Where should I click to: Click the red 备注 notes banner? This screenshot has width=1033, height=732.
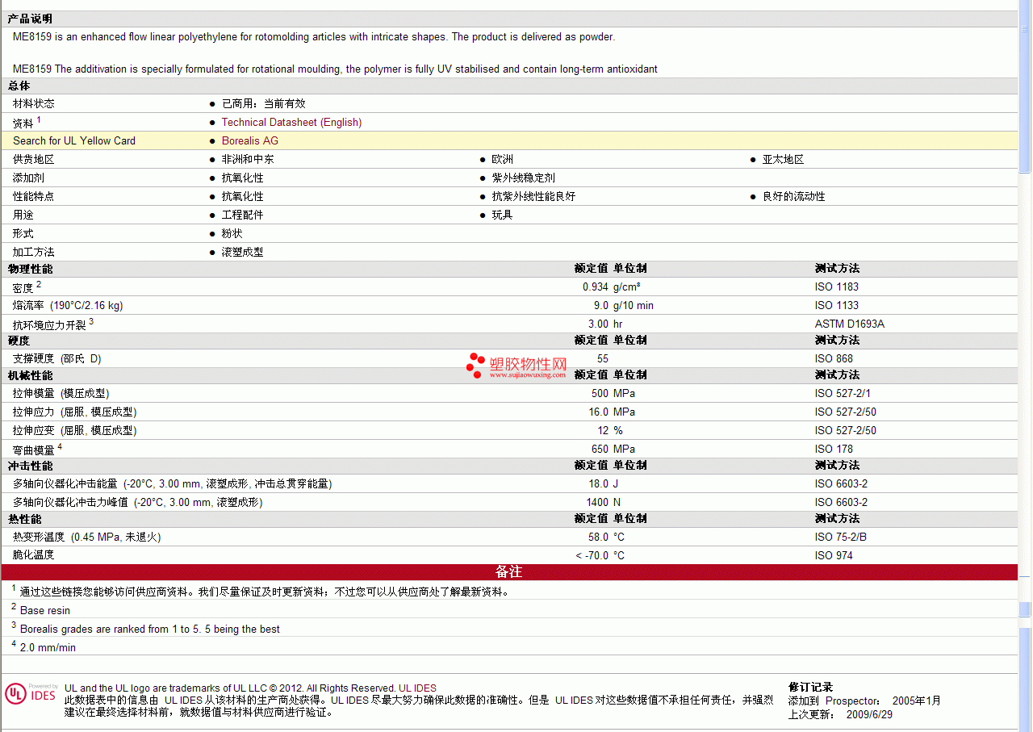click(509, 572)
